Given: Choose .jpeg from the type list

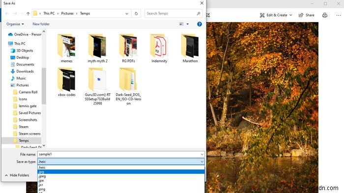Looking at the screenshot, I should point(121,176).
